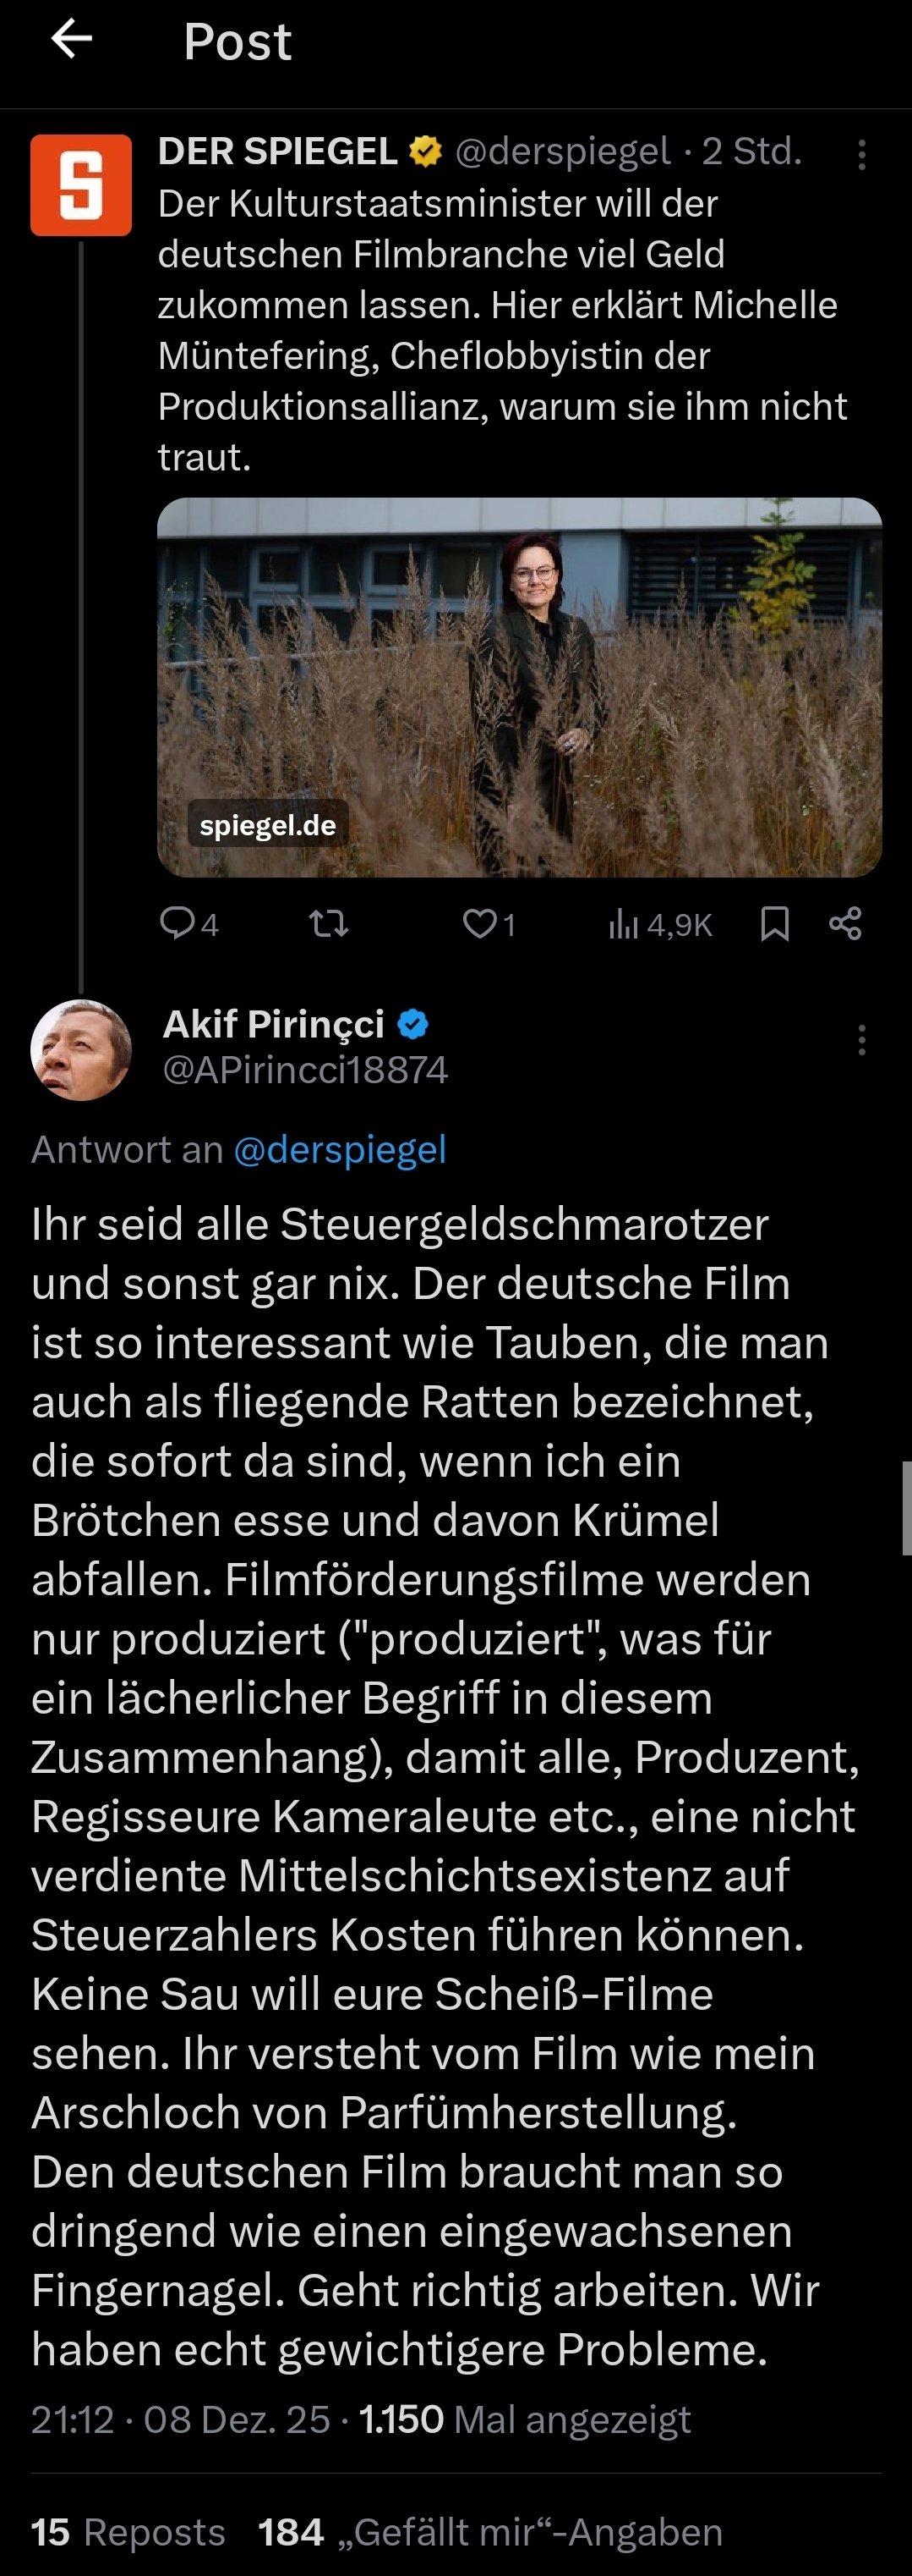This screenshot has height=2576, width=912.
Task: Open more options for DER SPIEGEL post
Action: pos(861,154)
